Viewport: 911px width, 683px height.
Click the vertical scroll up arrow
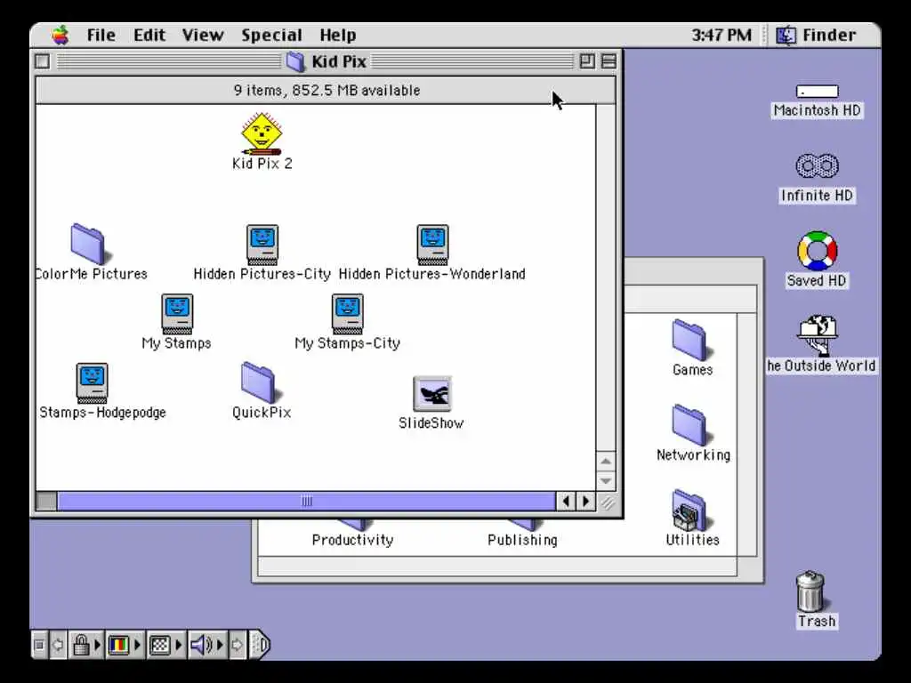tap(606, 462)
